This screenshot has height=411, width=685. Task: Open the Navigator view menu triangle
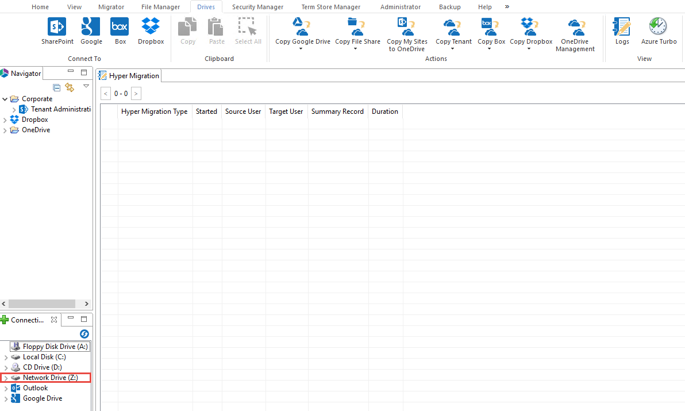tap(86, 86)
